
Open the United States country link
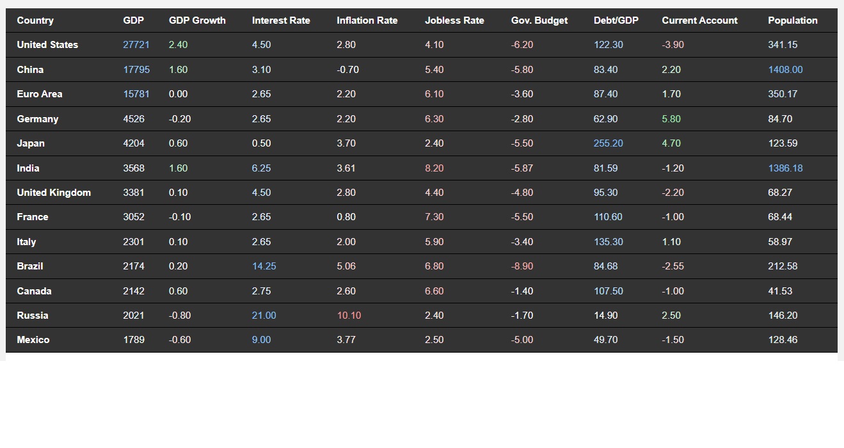pos(47,45)
